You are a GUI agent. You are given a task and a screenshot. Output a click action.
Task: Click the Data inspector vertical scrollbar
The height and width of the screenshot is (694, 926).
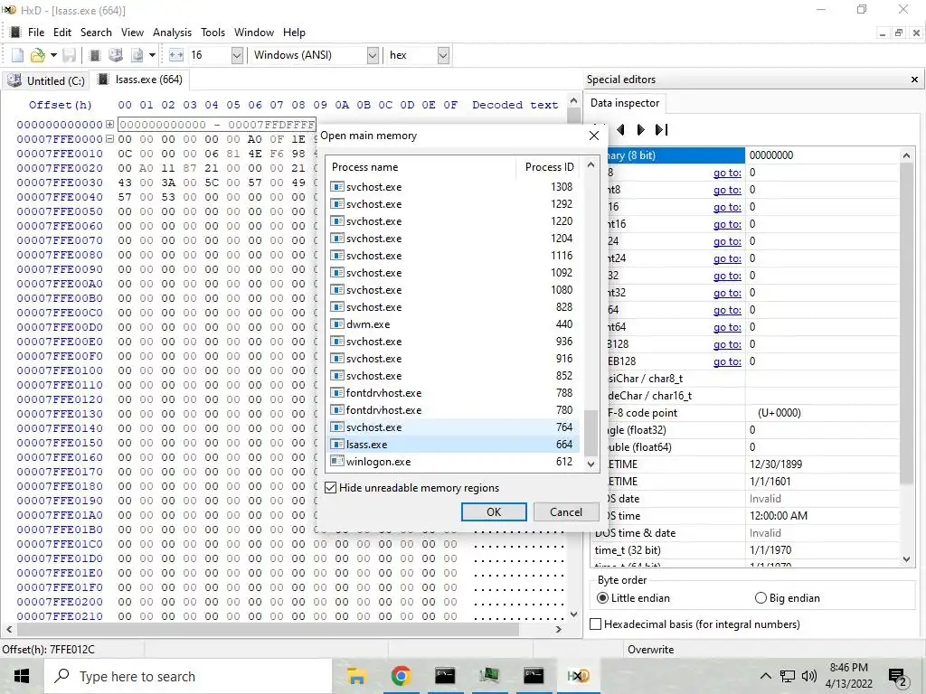(x=906, y=324)
